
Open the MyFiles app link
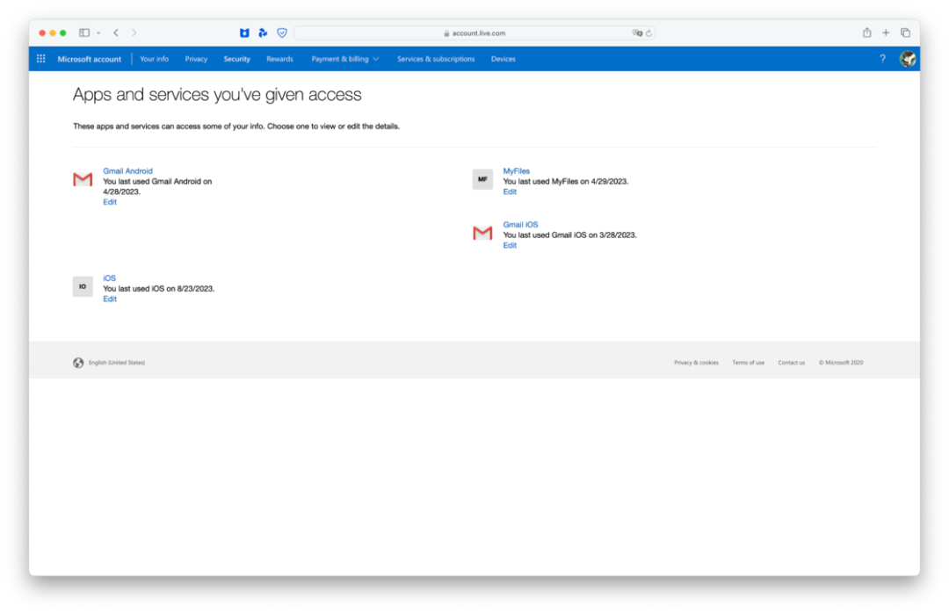(x=517, y=171)
